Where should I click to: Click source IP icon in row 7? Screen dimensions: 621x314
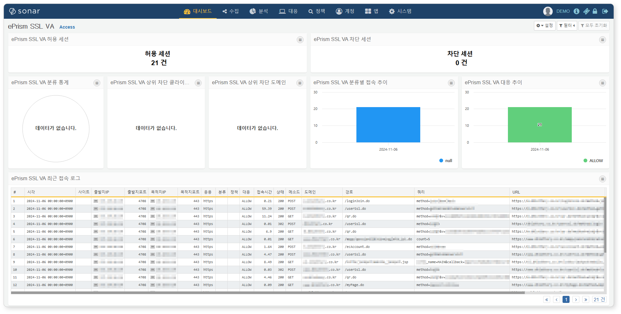[x=96, y=247]
